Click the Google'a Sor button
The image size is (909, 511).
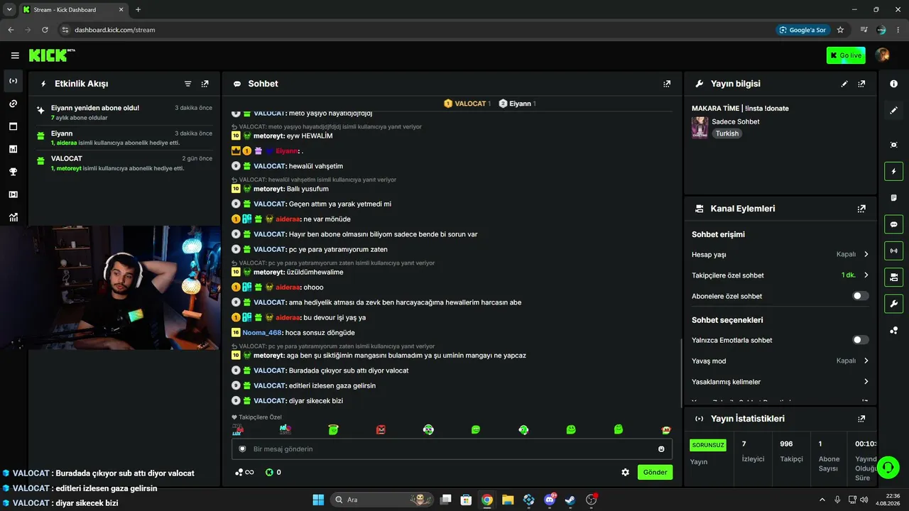(x=802, y=30)
